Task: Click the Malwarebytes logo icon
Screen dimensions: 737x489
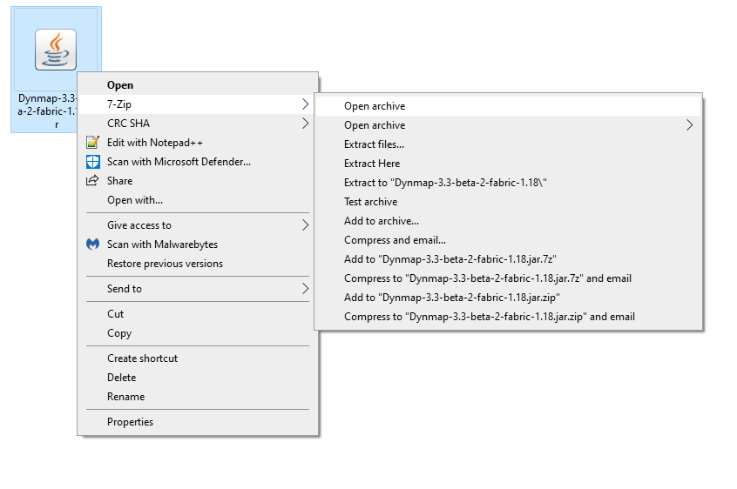Action: click(x=92, y=244)
